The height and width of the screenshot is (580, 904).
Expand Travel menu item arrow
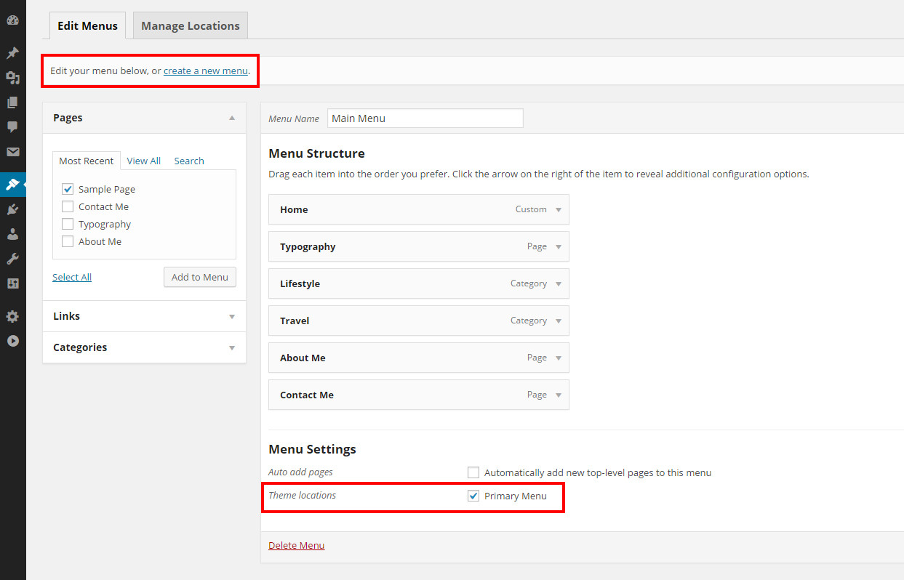click(x=559, y=321)
